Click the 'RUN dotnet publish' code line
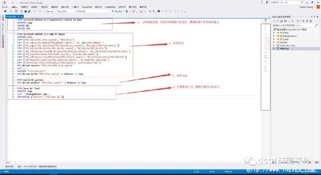 pos(51,83)
